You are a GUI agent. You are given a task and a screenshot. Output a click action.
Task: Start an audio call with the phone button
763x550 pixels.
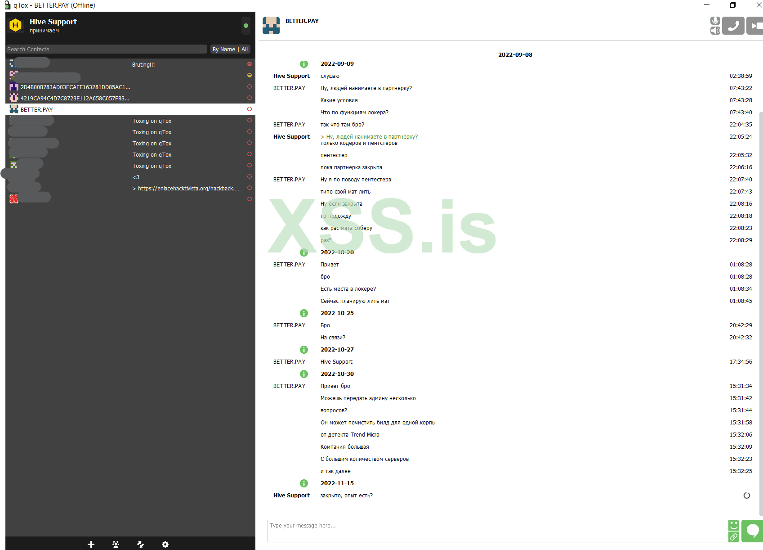click(x=733, y=26)
